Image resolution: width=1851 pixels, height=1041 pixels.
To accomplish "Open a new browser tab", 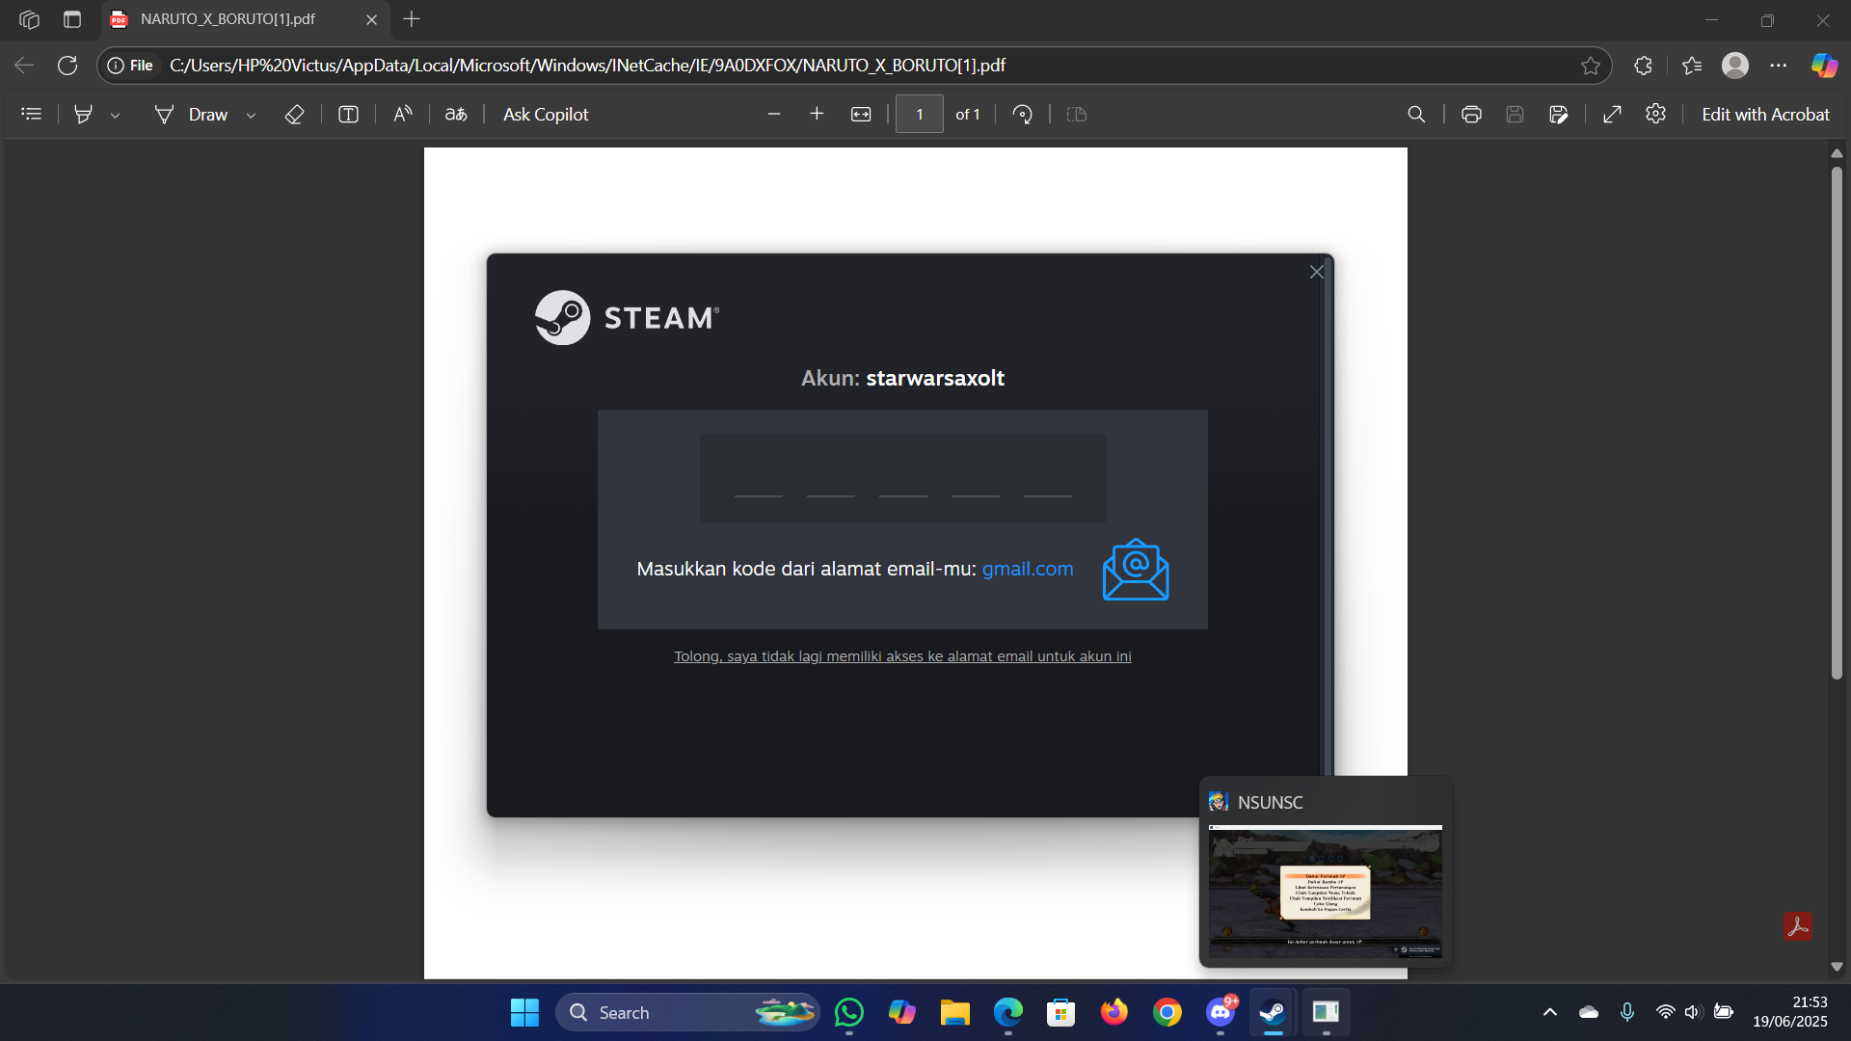I will [x=412, y=19].
